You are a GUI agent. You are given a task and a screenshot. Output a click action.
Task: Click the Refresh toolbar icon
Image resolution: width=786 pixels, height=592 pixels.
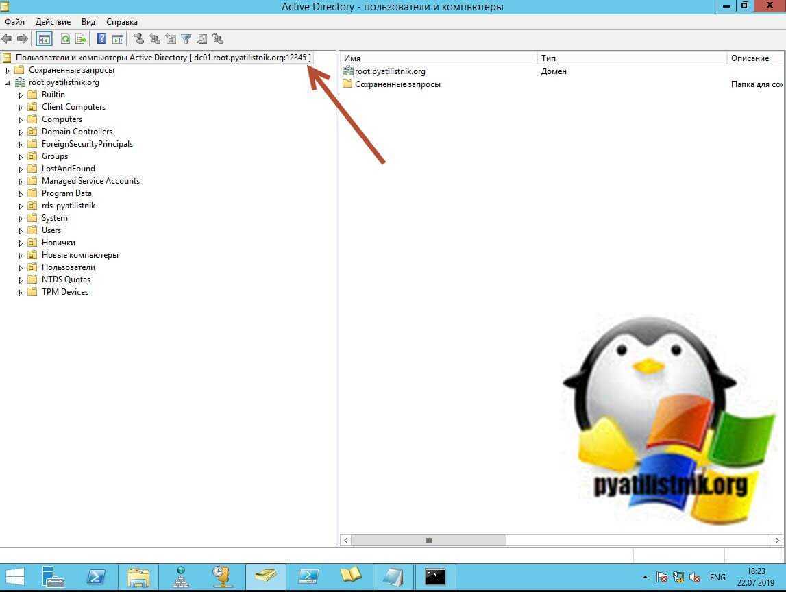coord(65,39)
